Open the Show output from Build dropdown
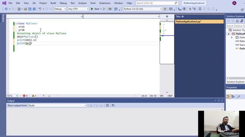The width and height of the screenshot is (245, 137). point(58,105)
